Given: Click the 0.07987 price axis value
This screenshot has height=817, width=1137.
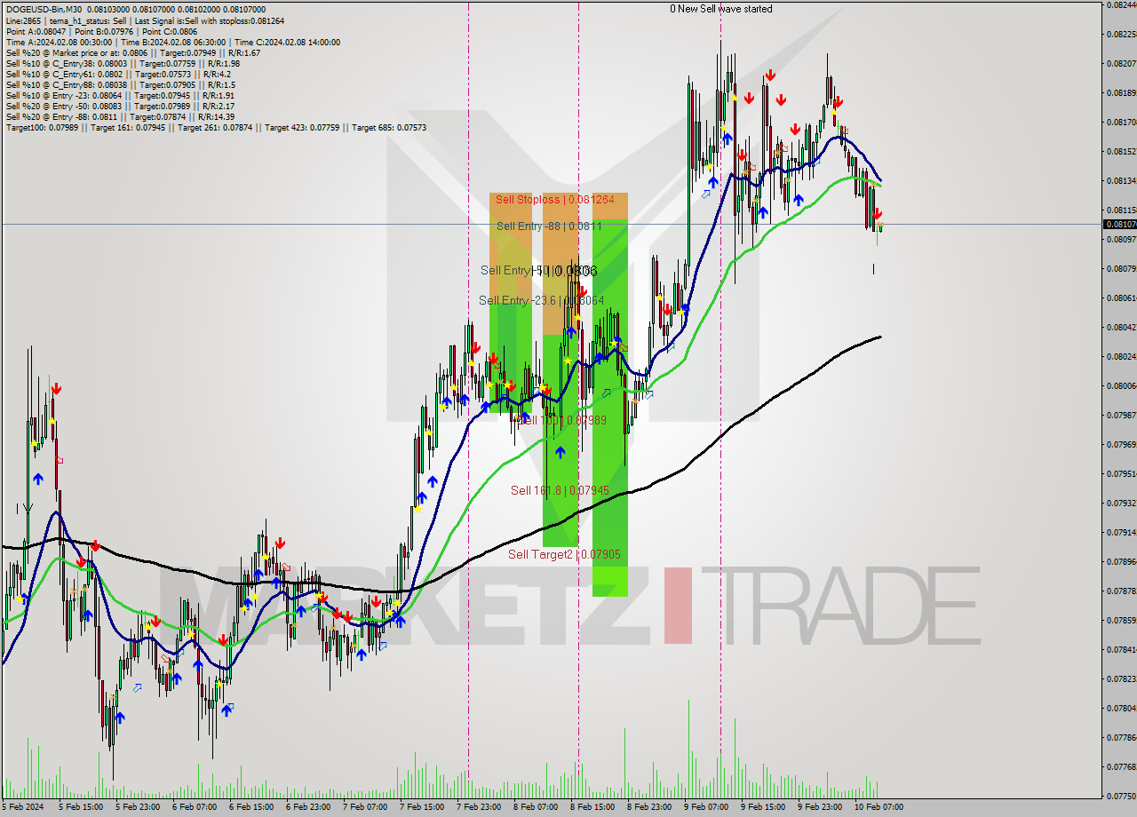Looking at the screenshot, I should (1121, 415).
